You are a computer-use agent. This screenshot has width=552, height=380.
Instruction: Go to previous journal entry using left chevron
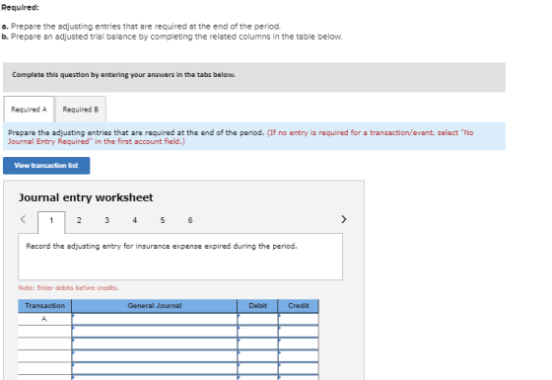click(x=23, y=219)
